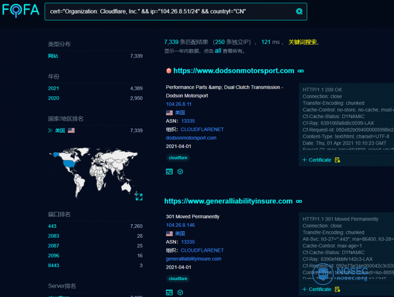Expand Certificate section for generalliabilityinsure result

(317, 289)
